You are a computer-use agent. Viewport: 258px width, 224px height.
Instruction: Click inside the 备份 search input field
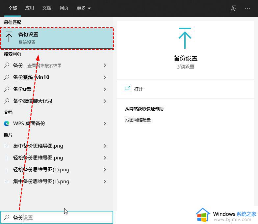(x=57, y=217)
